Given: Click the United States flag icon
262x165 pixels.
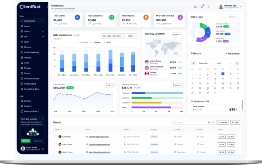Looking at the screenshot, I should tap(147, 62).
